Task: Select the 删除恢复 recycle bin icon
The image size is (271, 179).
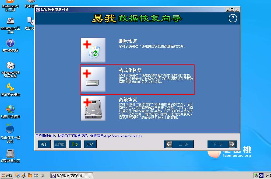Action: (x=93, y=50)
